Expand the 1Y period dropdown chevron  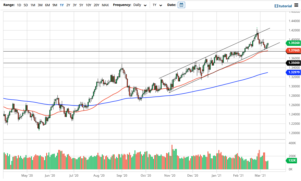(160, 5)
